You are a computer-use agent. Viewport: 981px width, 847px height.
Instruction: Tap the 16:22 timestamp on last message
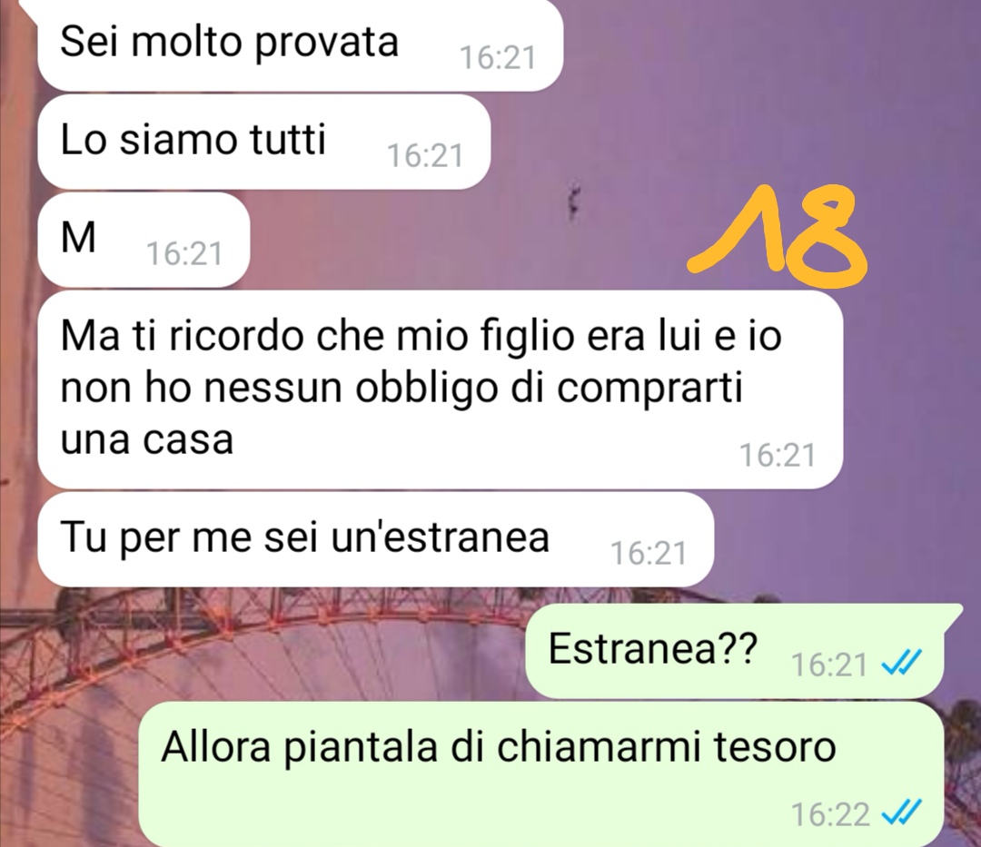(x=830, y=814)
